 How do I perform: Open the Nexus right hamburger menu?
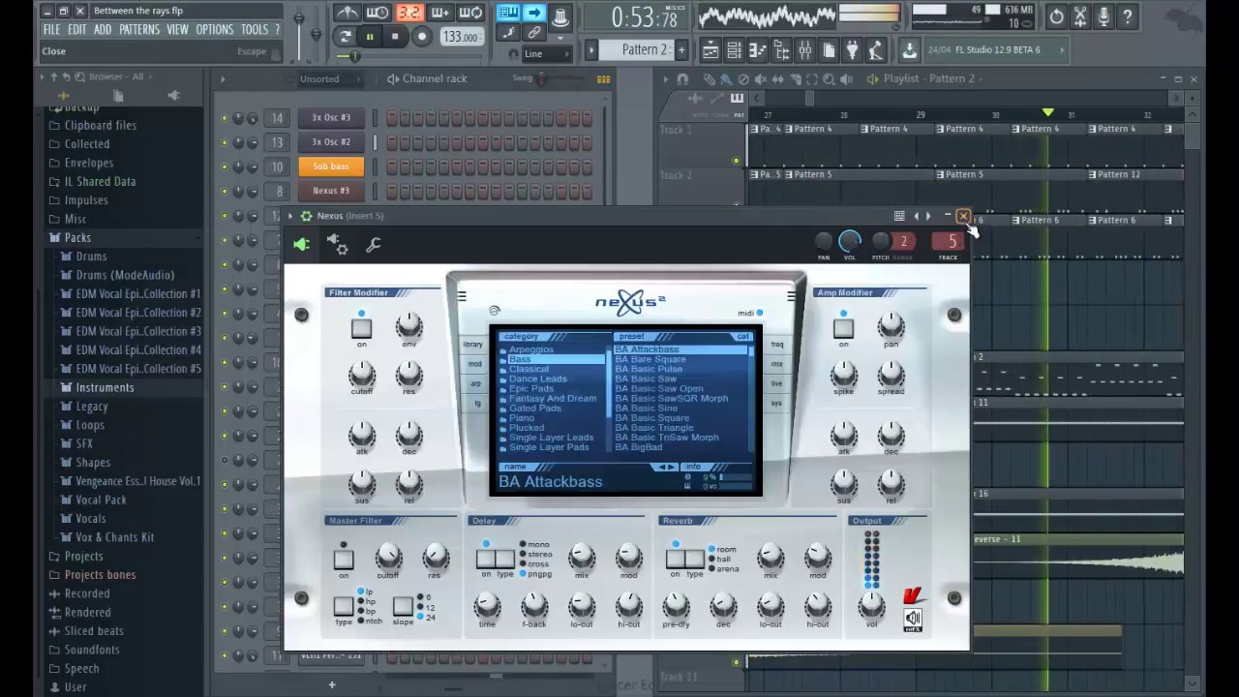point(791,297)
